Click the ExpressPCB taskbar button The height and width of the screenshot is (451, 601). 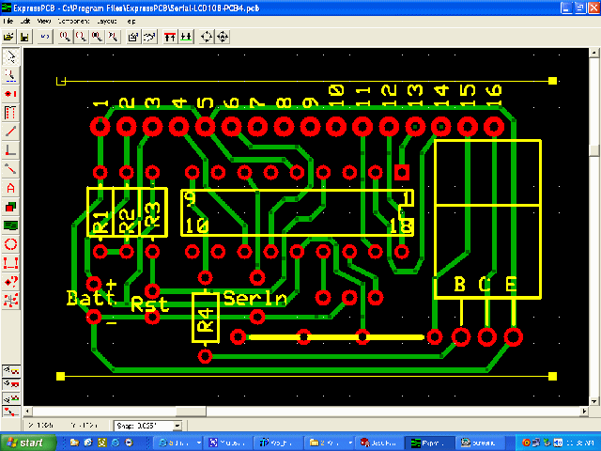[x=430, y=443]
